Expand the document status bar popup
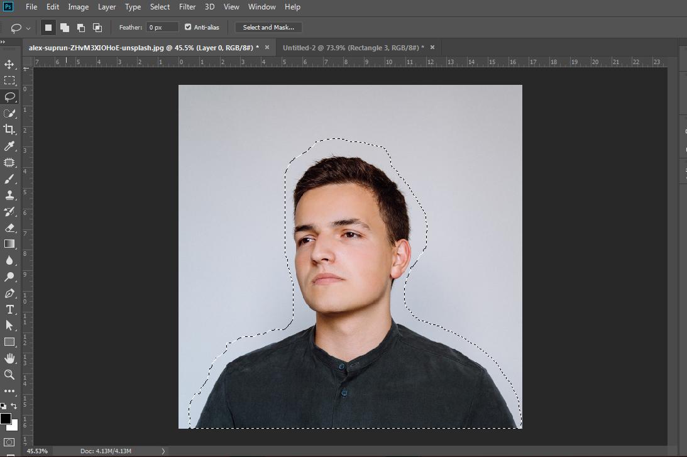The width and height of the screenshot is (687, 457). point(162,451)
